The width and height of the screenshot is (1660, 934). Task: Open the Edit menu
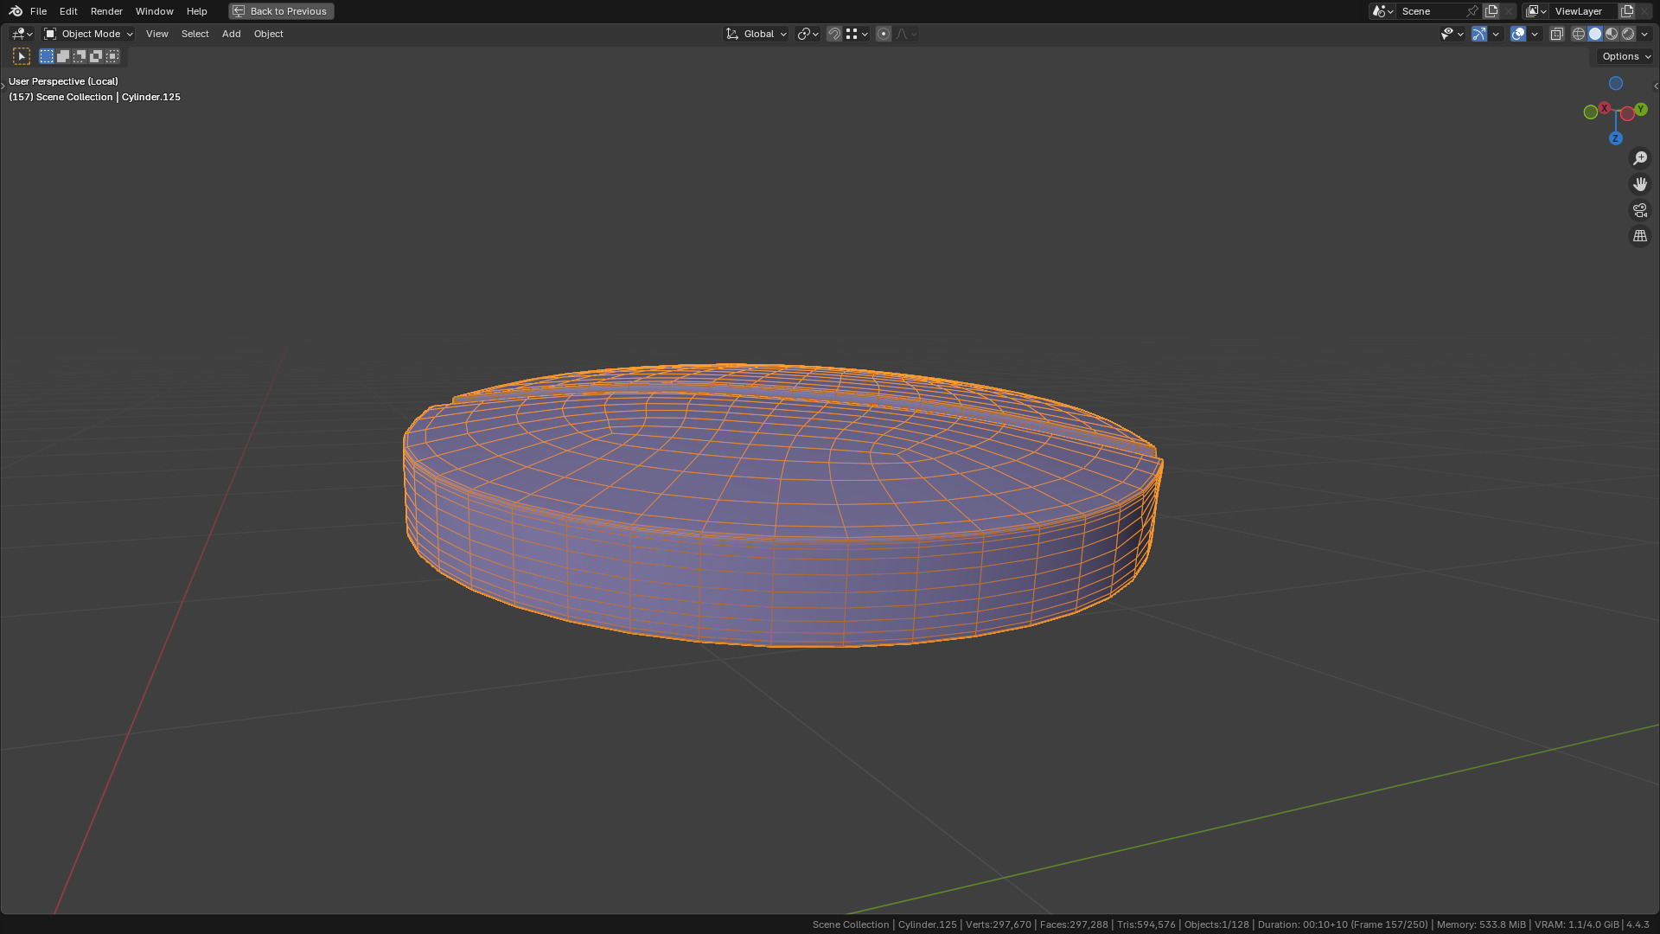pyautogui.click(x=68, y=11)
